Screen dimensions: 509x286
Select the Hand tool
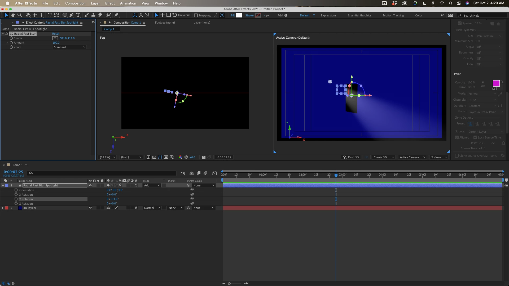pyautogui.click(x=13, y=15)
